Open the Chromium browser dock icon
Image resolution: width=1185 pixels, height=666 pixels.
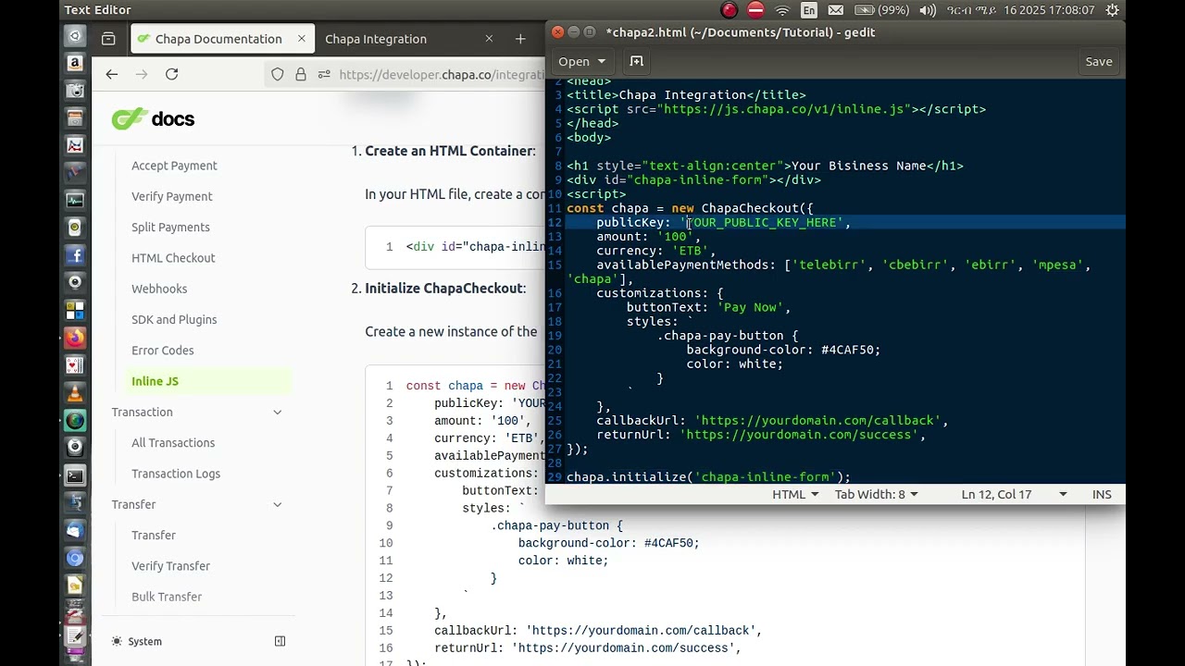click(x=75, y=559)
